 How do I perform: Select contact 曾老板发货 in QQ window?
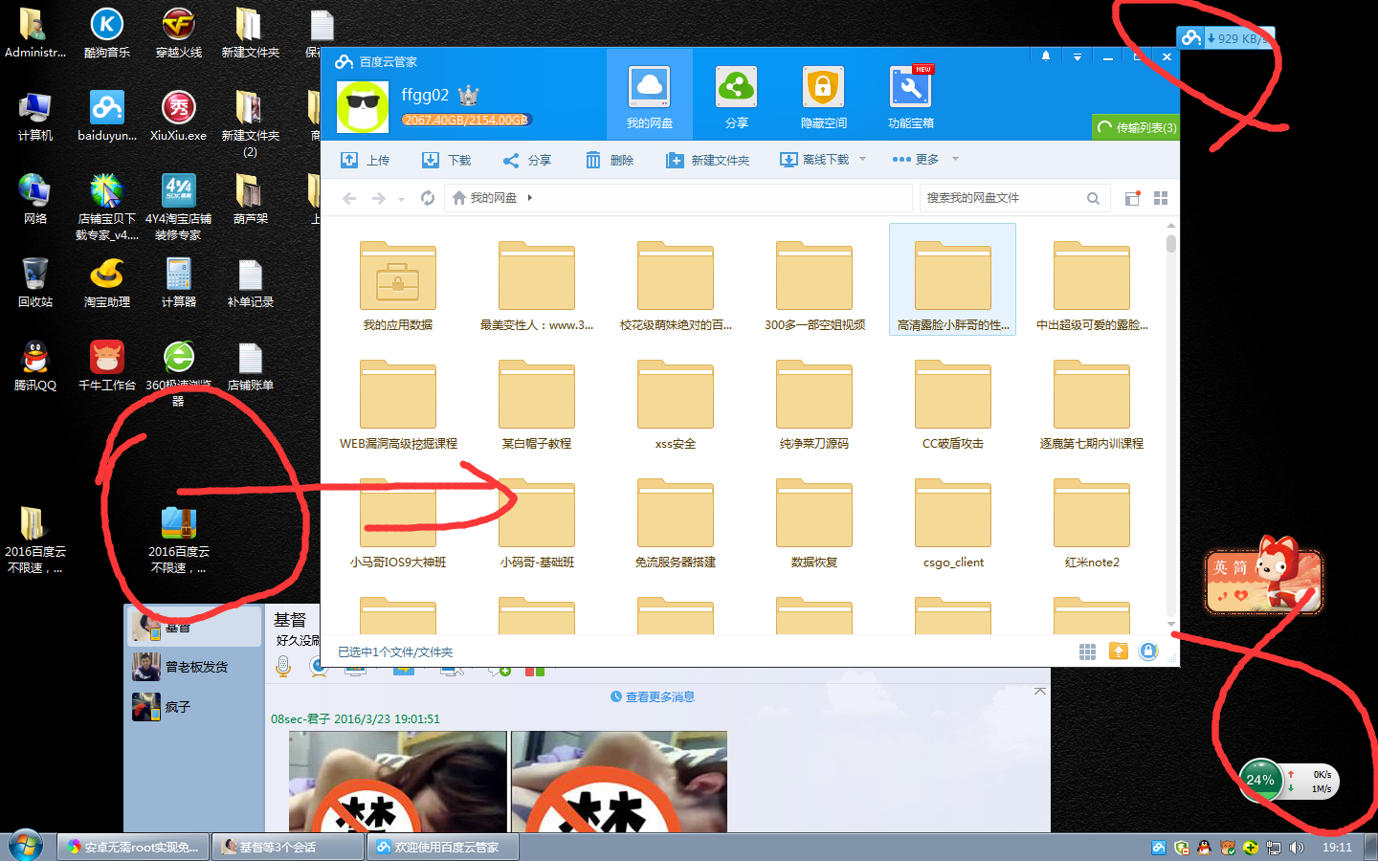pos(195,667)
